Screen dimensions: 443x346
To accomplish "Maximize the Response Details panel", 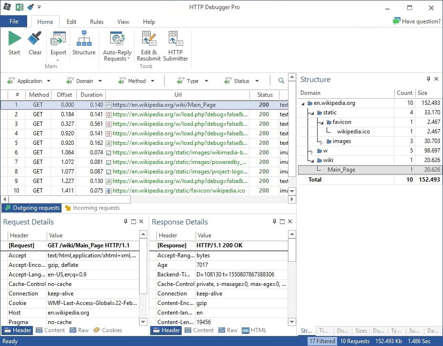I will pyautogui.click(x=282, y=222).
